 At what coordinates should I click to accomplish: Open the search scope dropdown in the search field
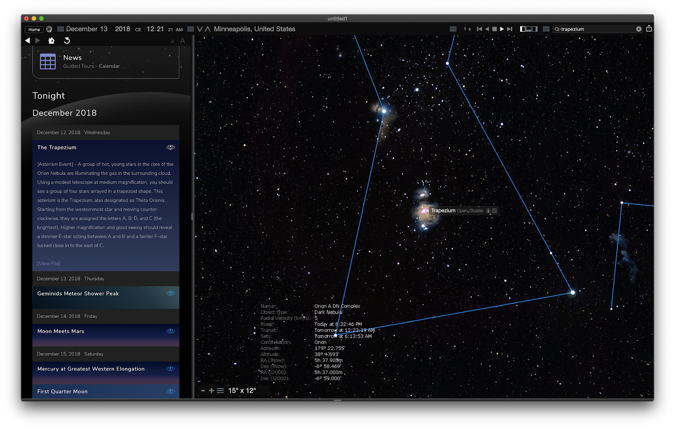tap(559, 29)
